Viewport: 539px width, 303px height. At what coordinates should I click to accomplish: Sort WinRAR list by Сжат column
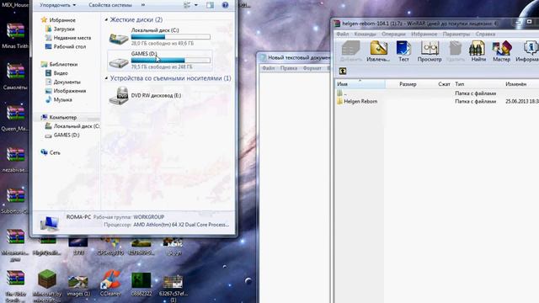tap(444, 84)
